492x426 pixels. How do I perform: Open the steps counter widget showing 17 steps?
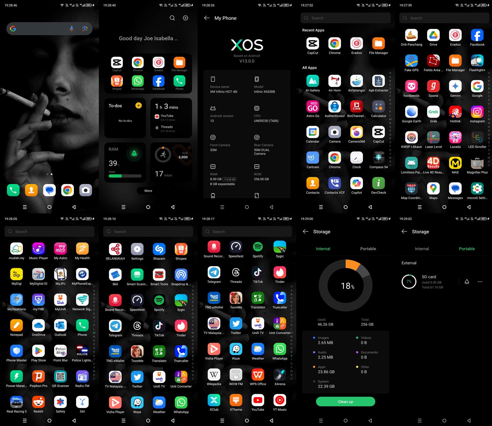coord(171,163)
